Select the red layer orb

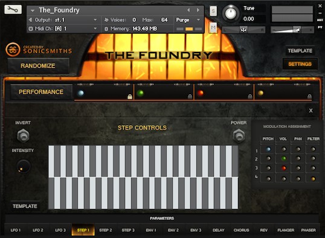(x=201, y=93)
